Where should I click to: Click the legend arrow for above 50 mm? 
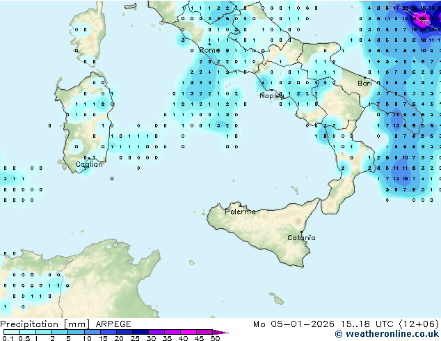tap(220, 332)
